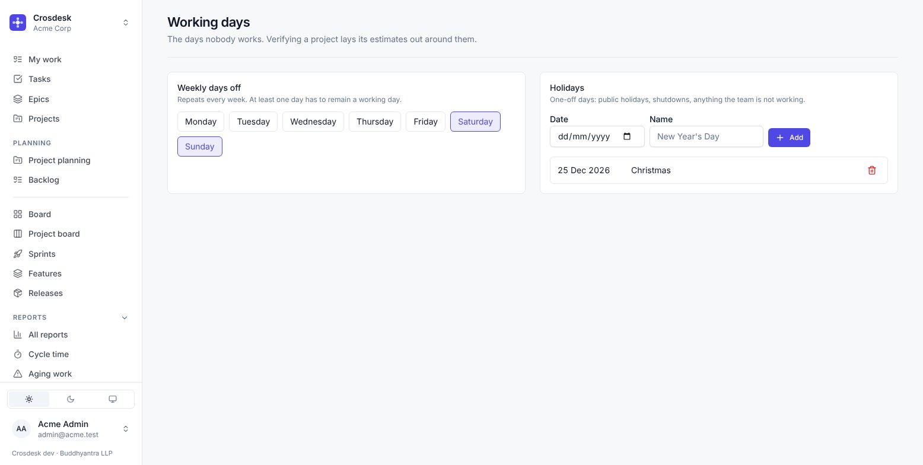
Task: Click the Board grid icon
Action: (x=18, y=214)
